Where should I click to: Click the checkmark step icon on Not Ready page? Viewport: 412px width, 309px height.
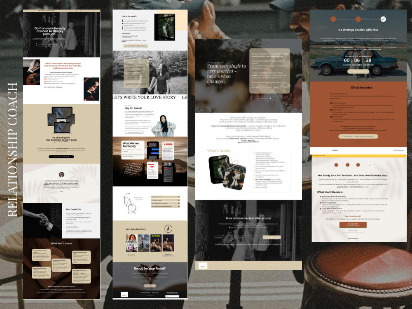tap(370, 165)
